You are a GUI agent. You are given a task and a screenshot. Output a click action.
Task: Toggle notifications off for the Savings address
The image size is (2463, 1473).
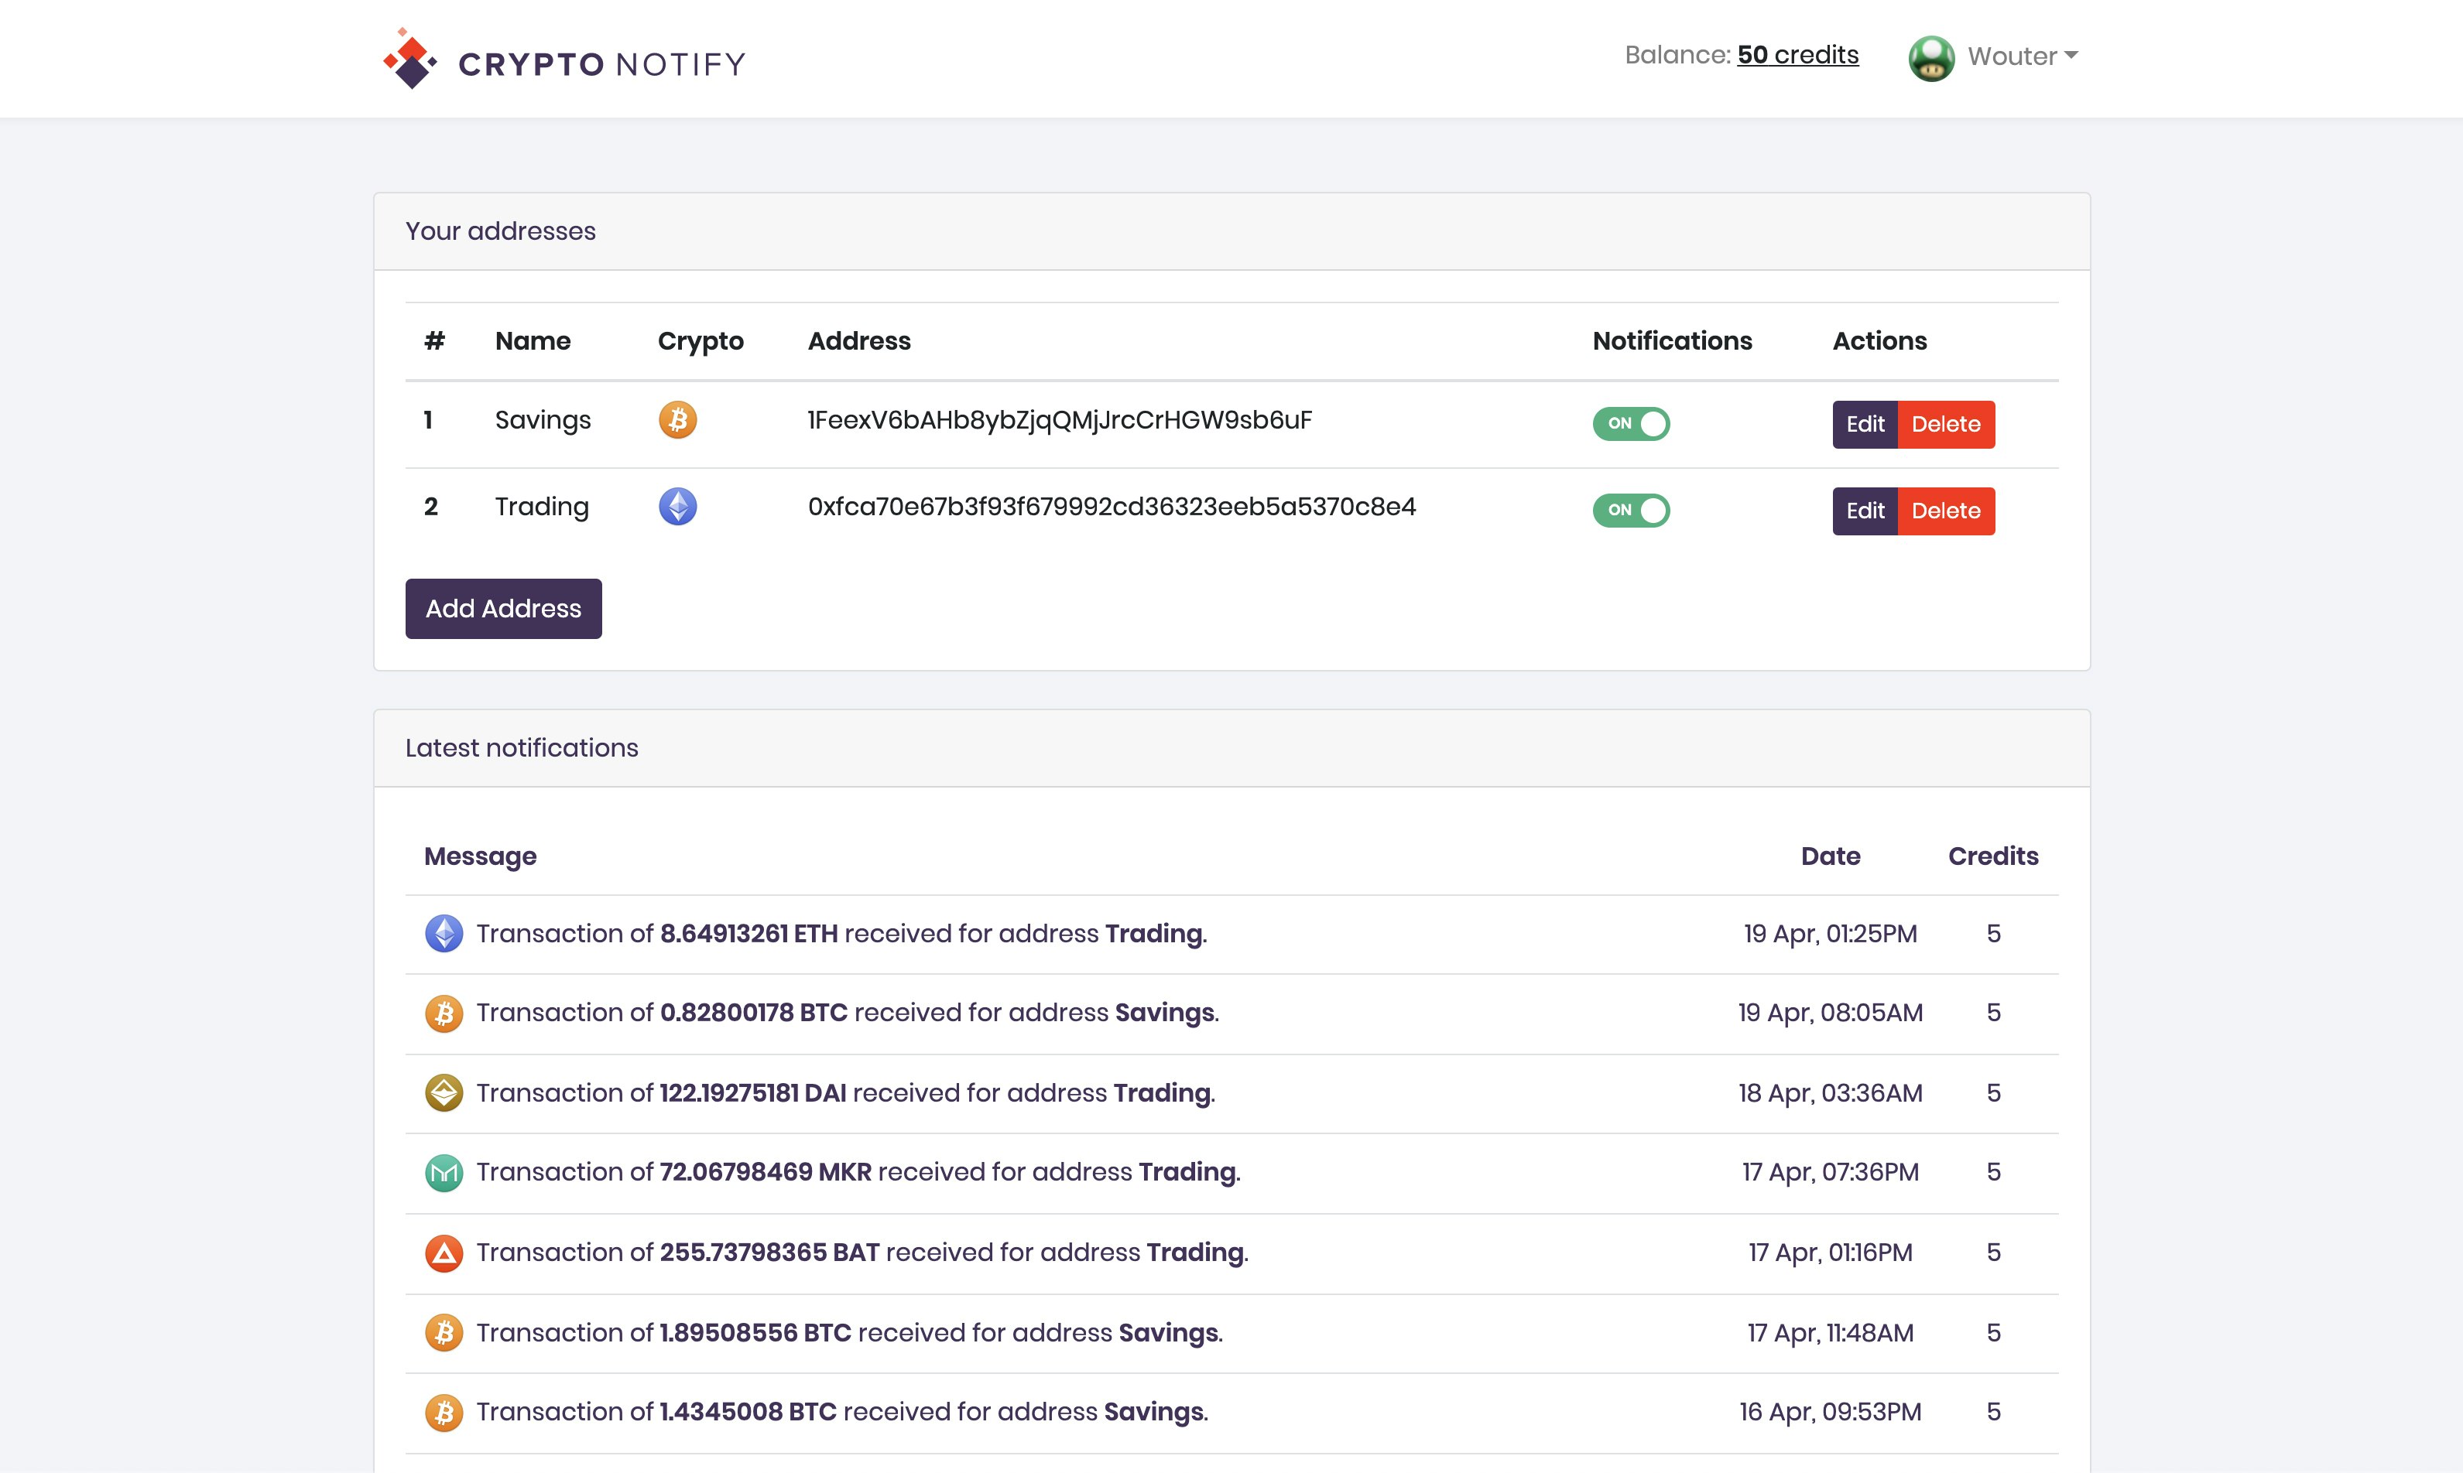pos(1631,423)
